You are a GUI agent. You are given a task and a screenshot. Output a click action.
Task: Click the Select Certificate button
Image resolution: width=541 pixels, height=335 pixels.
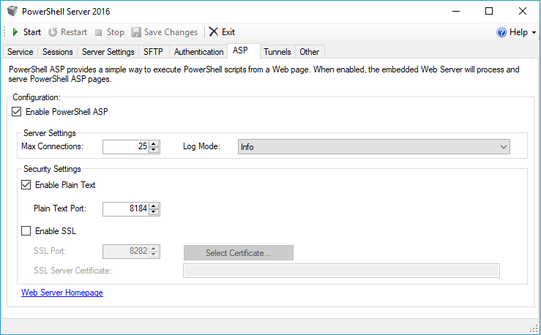coord(239,252)
